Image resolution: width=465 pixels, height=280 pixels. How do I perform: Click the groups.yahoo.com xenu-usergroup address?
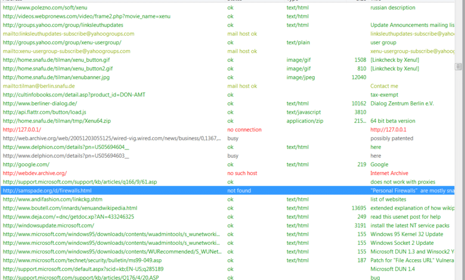(62, 43)
